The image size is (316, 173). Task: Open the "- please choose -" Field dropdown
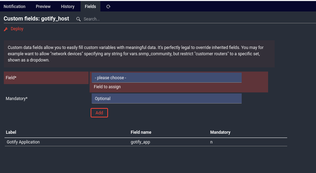point(166,78)
